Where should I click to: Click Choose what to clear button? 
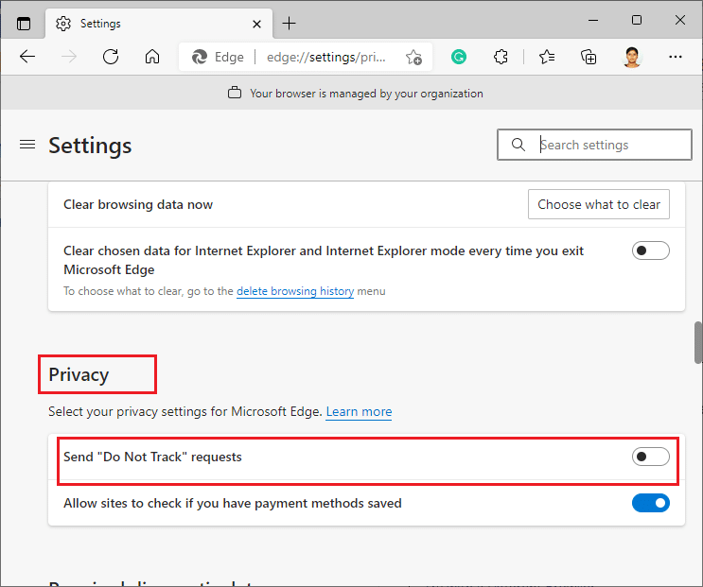point(599,204)
